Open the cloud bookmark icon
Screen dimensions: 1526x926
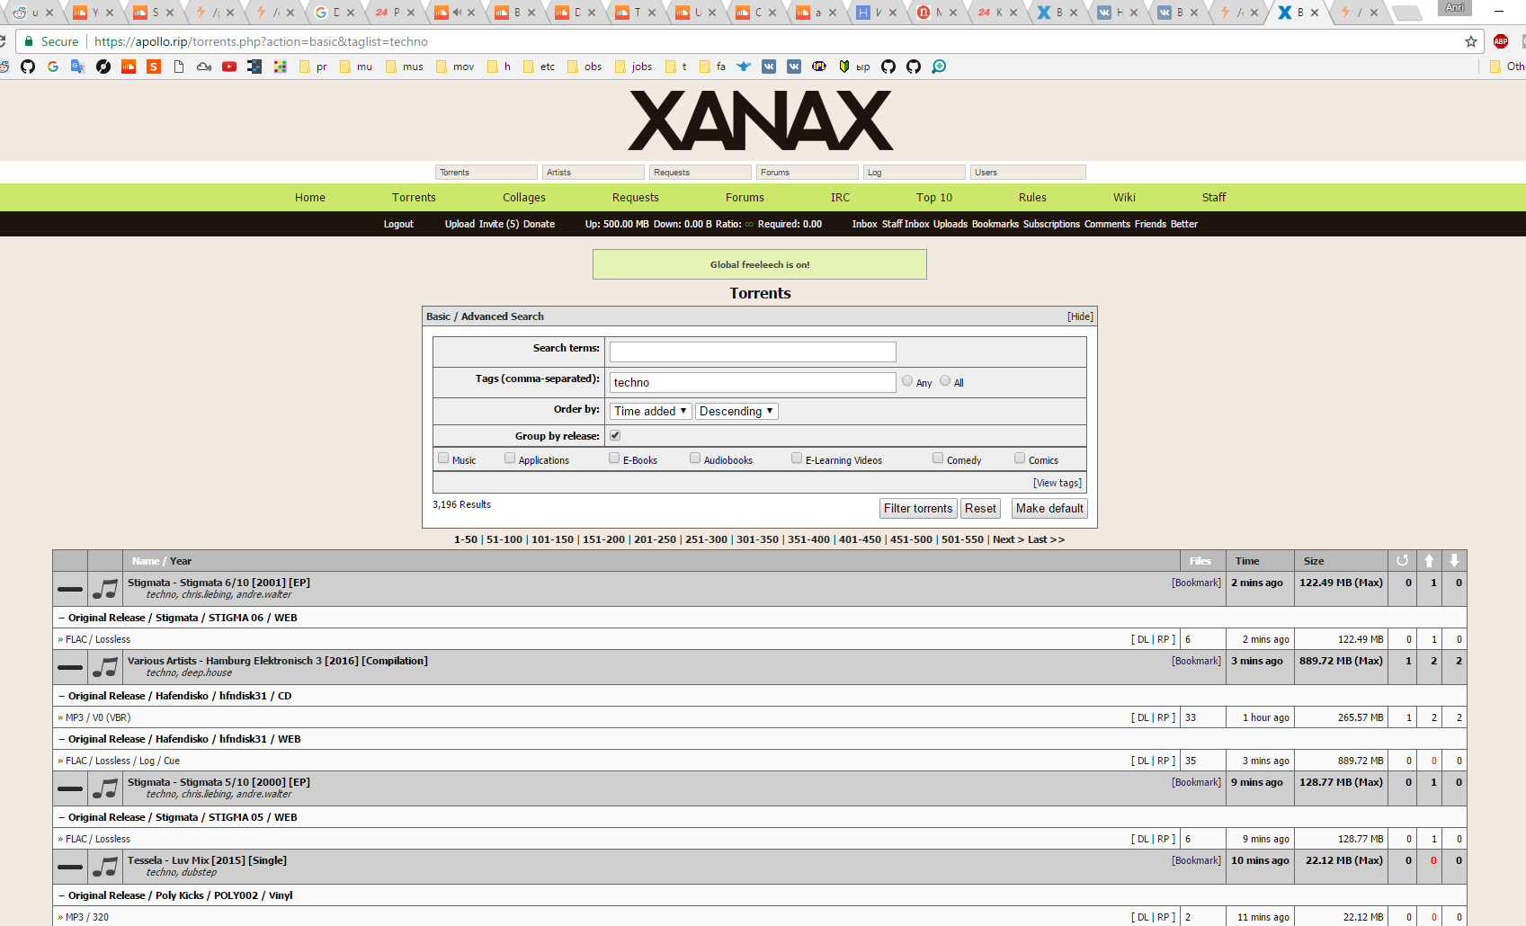coord(204,67)
